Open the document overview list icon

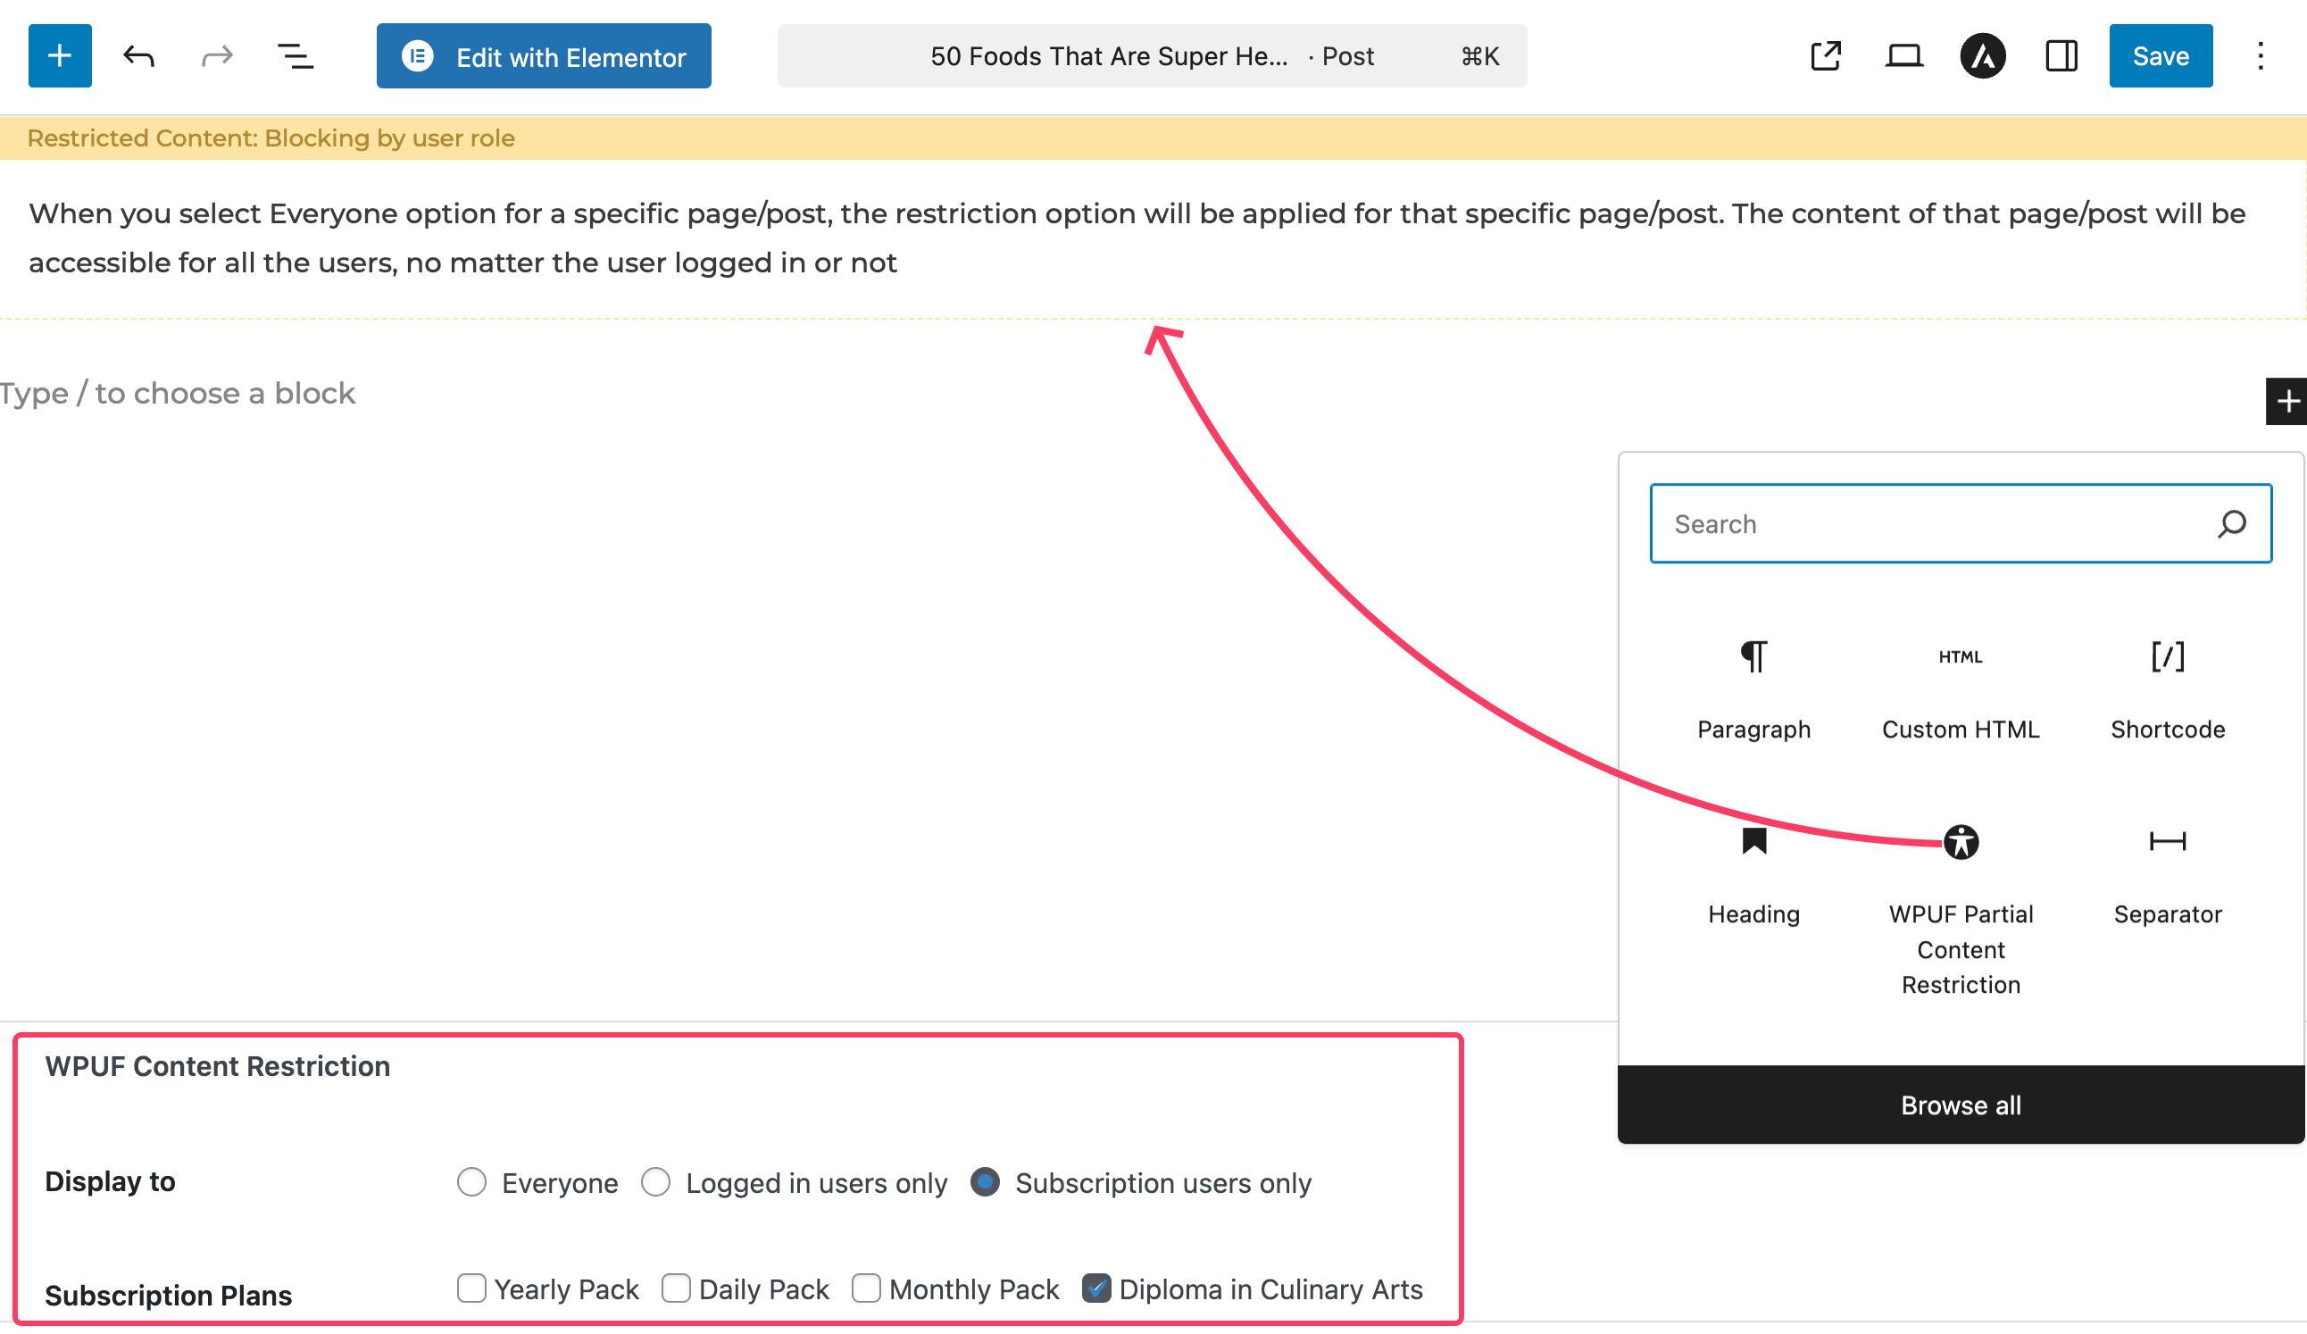click(x=295, y=56)
